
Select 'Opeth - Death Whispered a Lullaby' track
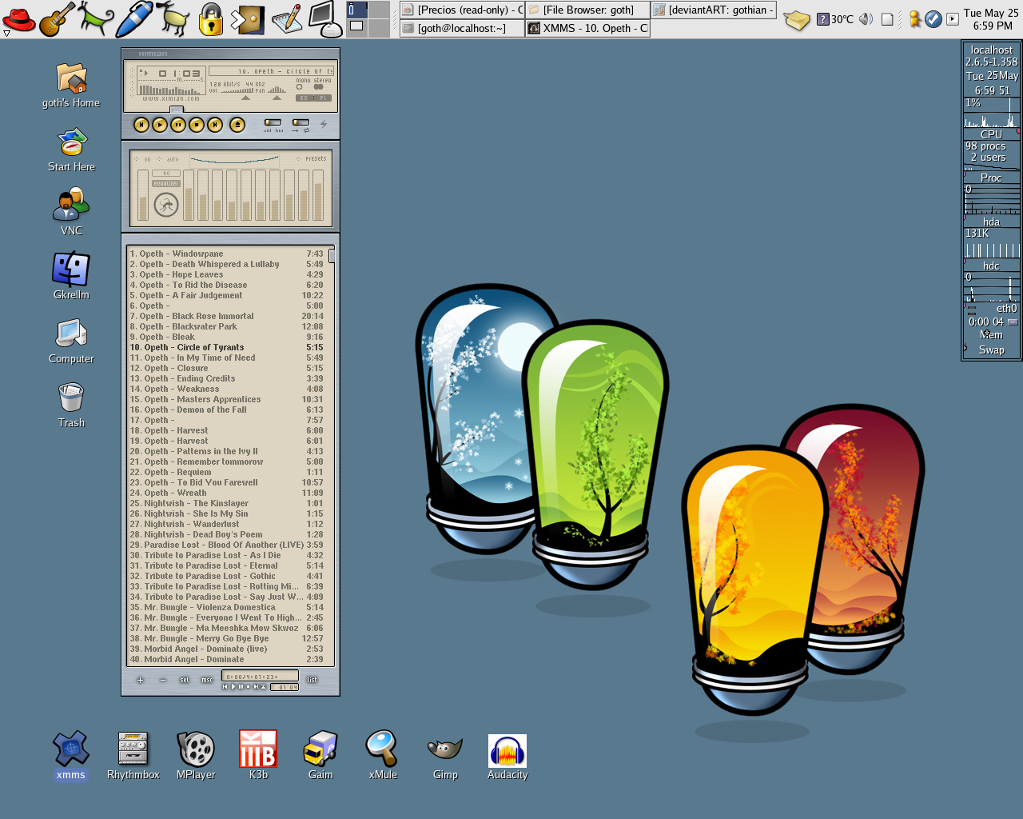tap(227, 264)
